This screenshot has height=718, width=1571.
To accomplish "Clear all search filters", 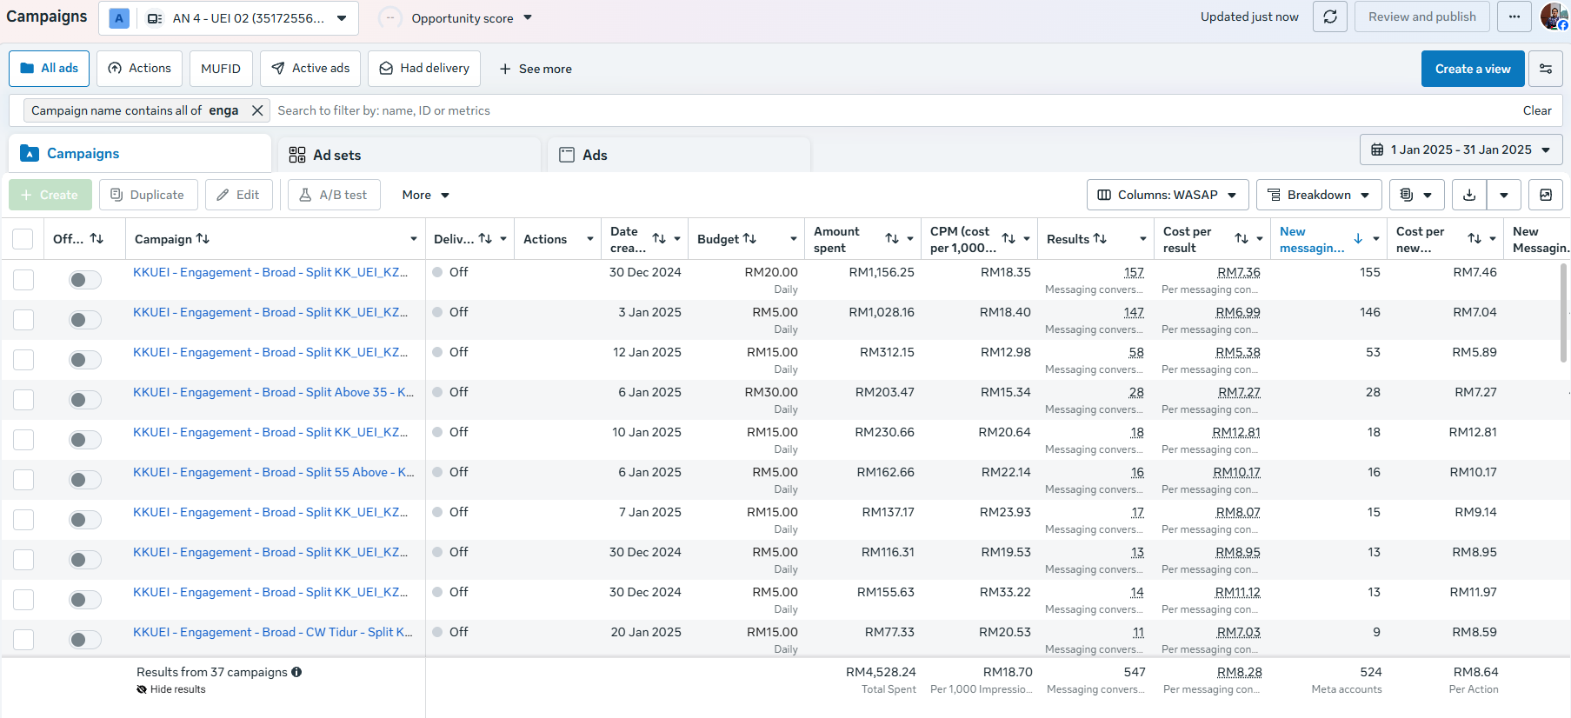I will coord(1537,110).
